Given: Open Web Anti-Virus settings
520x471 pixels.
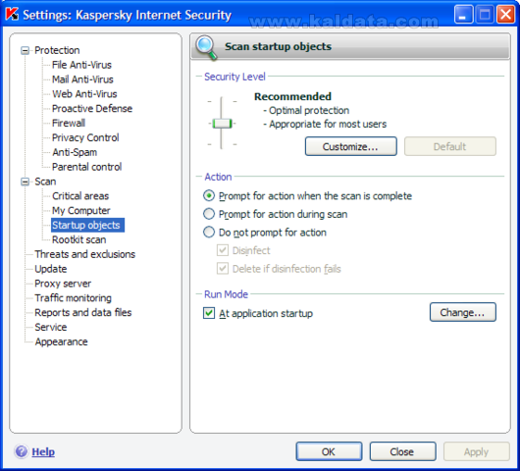Looking at the screenshot, I should [x=84, y=94].
